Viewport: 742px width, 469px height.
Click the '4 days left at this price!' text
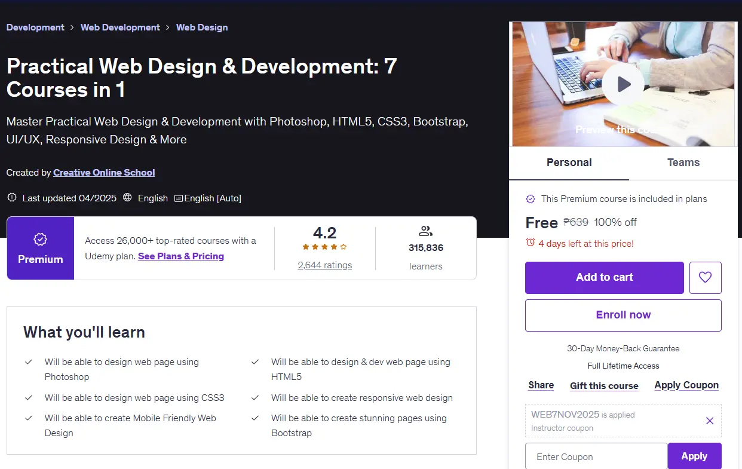click(x=586, y=243)
